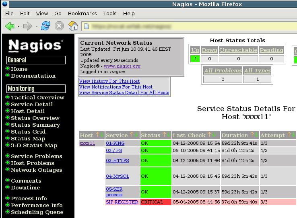Viewport: 297px width, 218px height.
Task: Open Comments in sidebar
Action: coord(26,181)
